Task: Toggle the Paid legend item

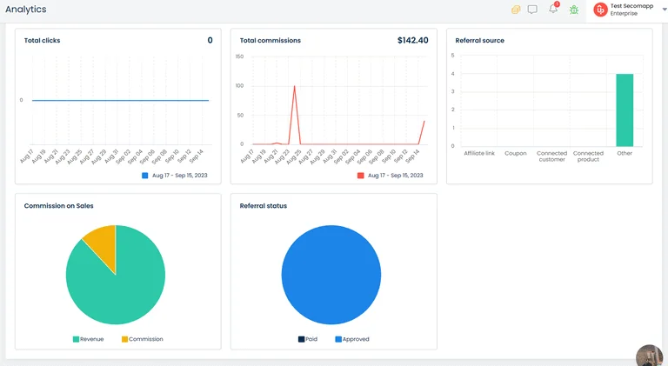Action: click(x=307, y=339)
